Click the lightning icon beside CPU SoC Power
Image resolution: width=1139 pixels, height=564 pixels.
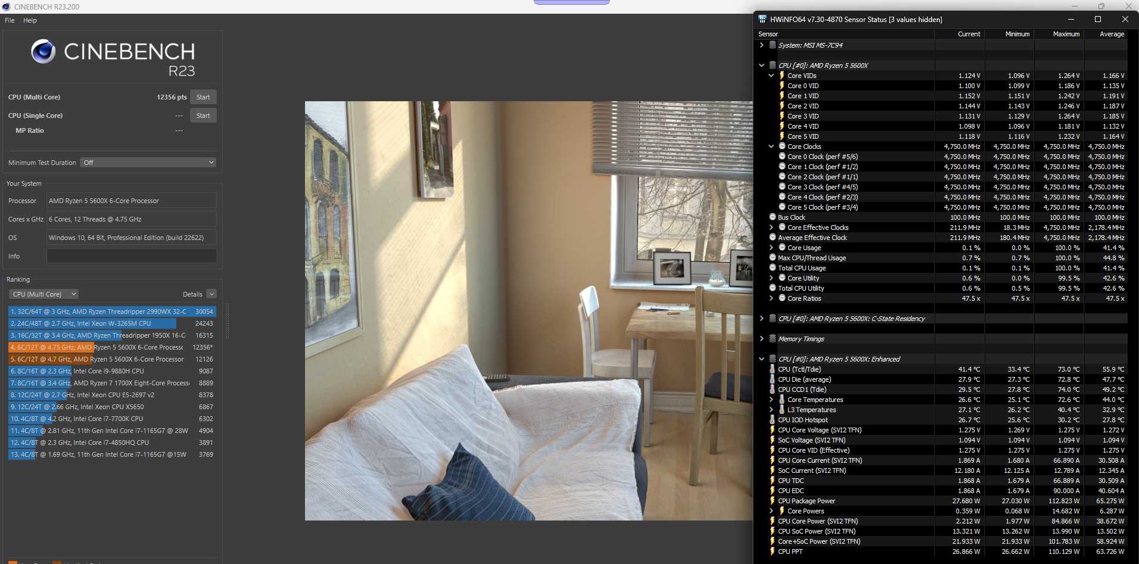click(773, 531)
